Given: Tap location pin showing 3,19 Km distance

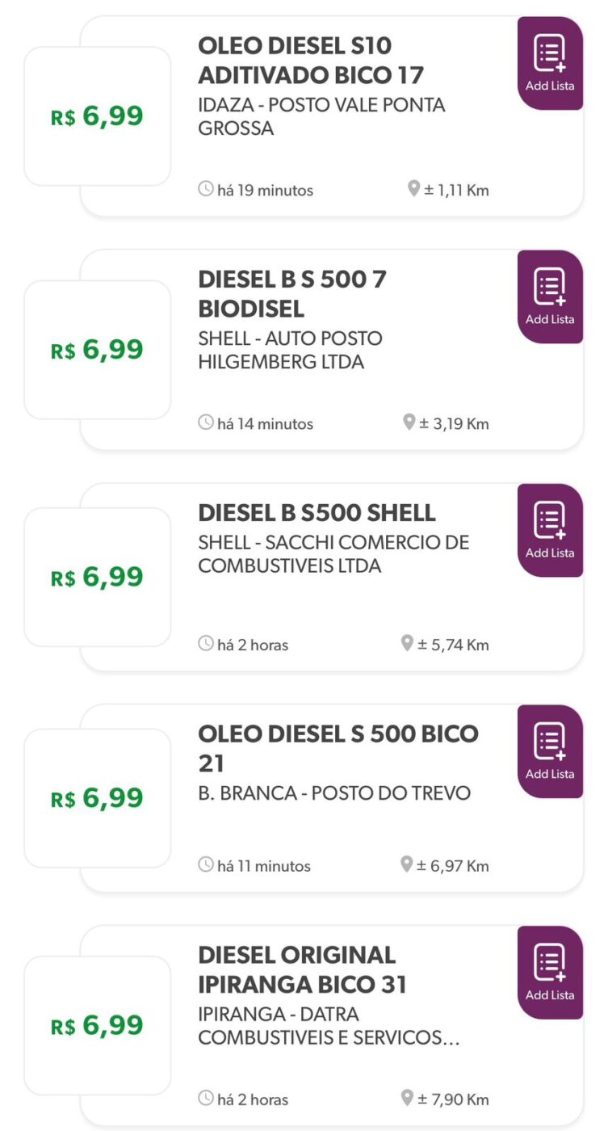Looking at the screenshot, I should pyautogui.click(x=409, y=423).
